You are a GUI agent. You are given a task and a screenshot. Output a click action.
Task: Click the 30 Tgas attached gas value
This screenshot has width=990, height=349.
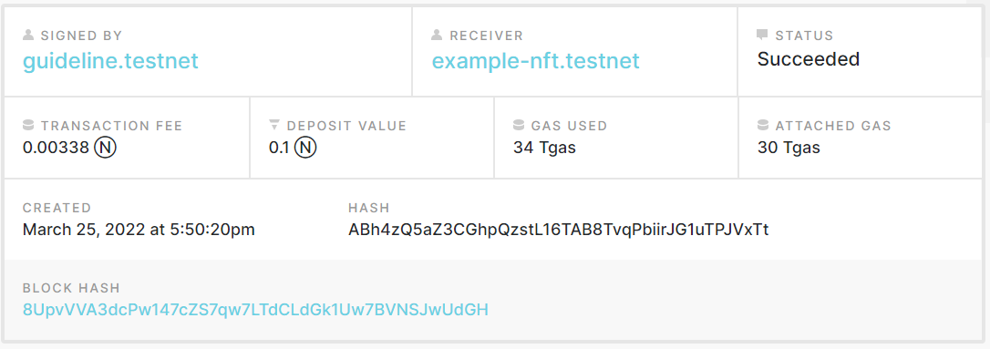click(789, 149)
